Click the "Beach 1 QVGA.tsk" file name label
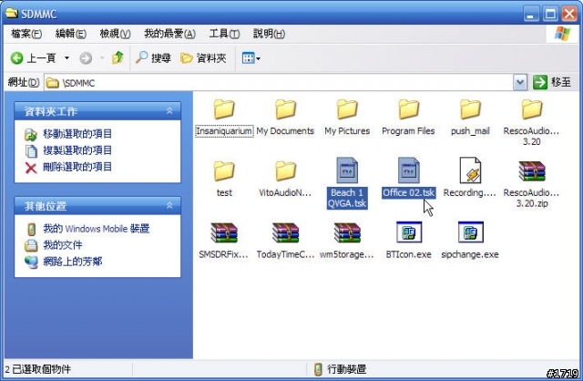The image size is (583, 381). pyautogui.click(x=347, y=198)
